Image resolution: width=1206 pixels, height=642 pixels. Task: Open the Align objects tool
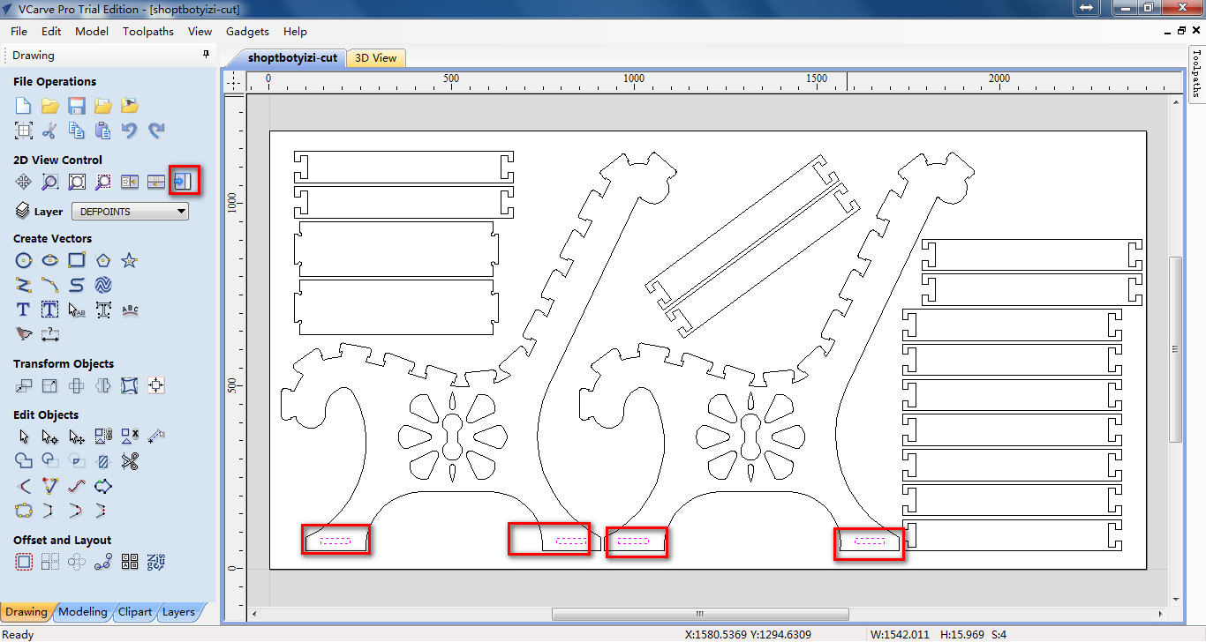(x=156, y=385)
